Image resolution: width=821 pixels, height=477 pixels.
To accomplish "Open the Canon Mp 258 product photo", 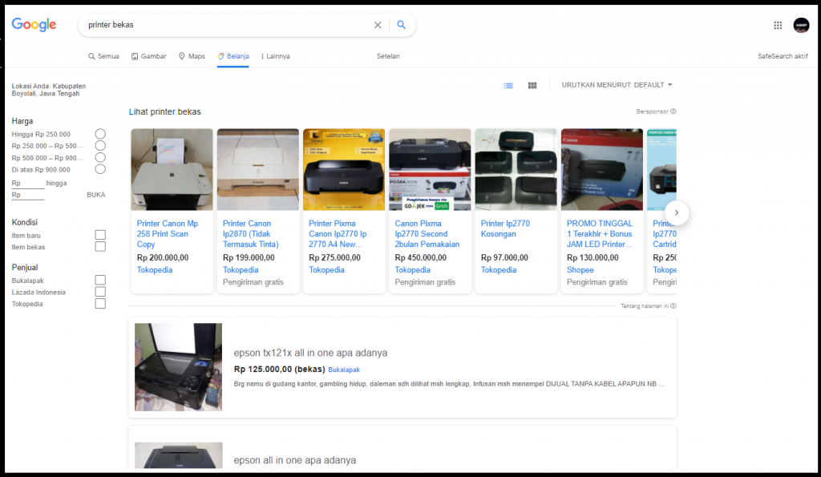I will coord(172,170).
